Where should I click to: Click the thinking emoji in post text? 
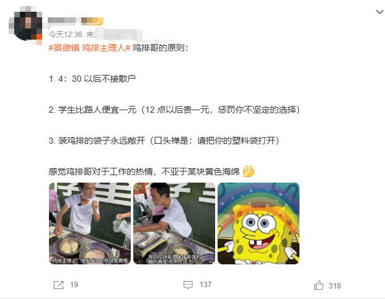[249, 171]
